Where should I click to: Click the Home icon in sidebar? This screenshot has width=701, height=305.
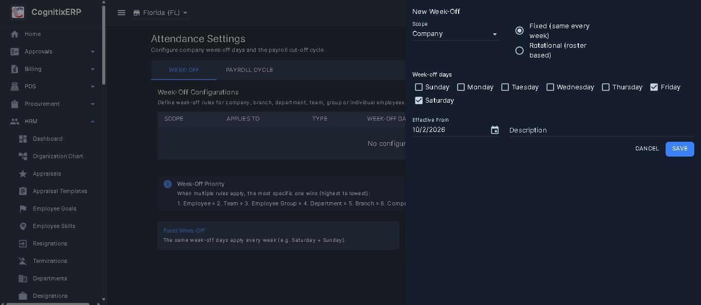pyautogui.click(x=15, y=34)
